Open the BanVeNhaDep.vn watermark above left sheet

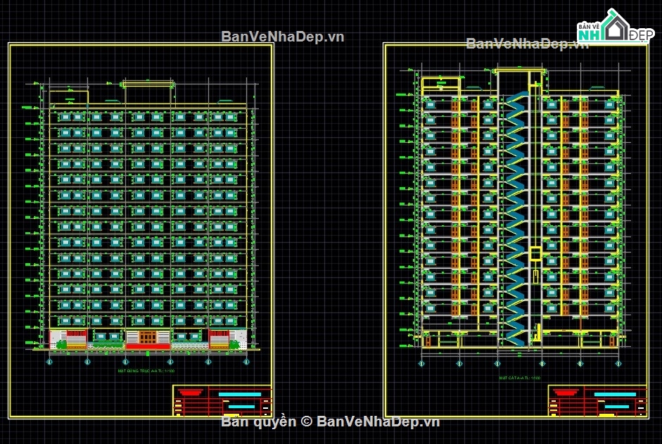coord(282,37)
